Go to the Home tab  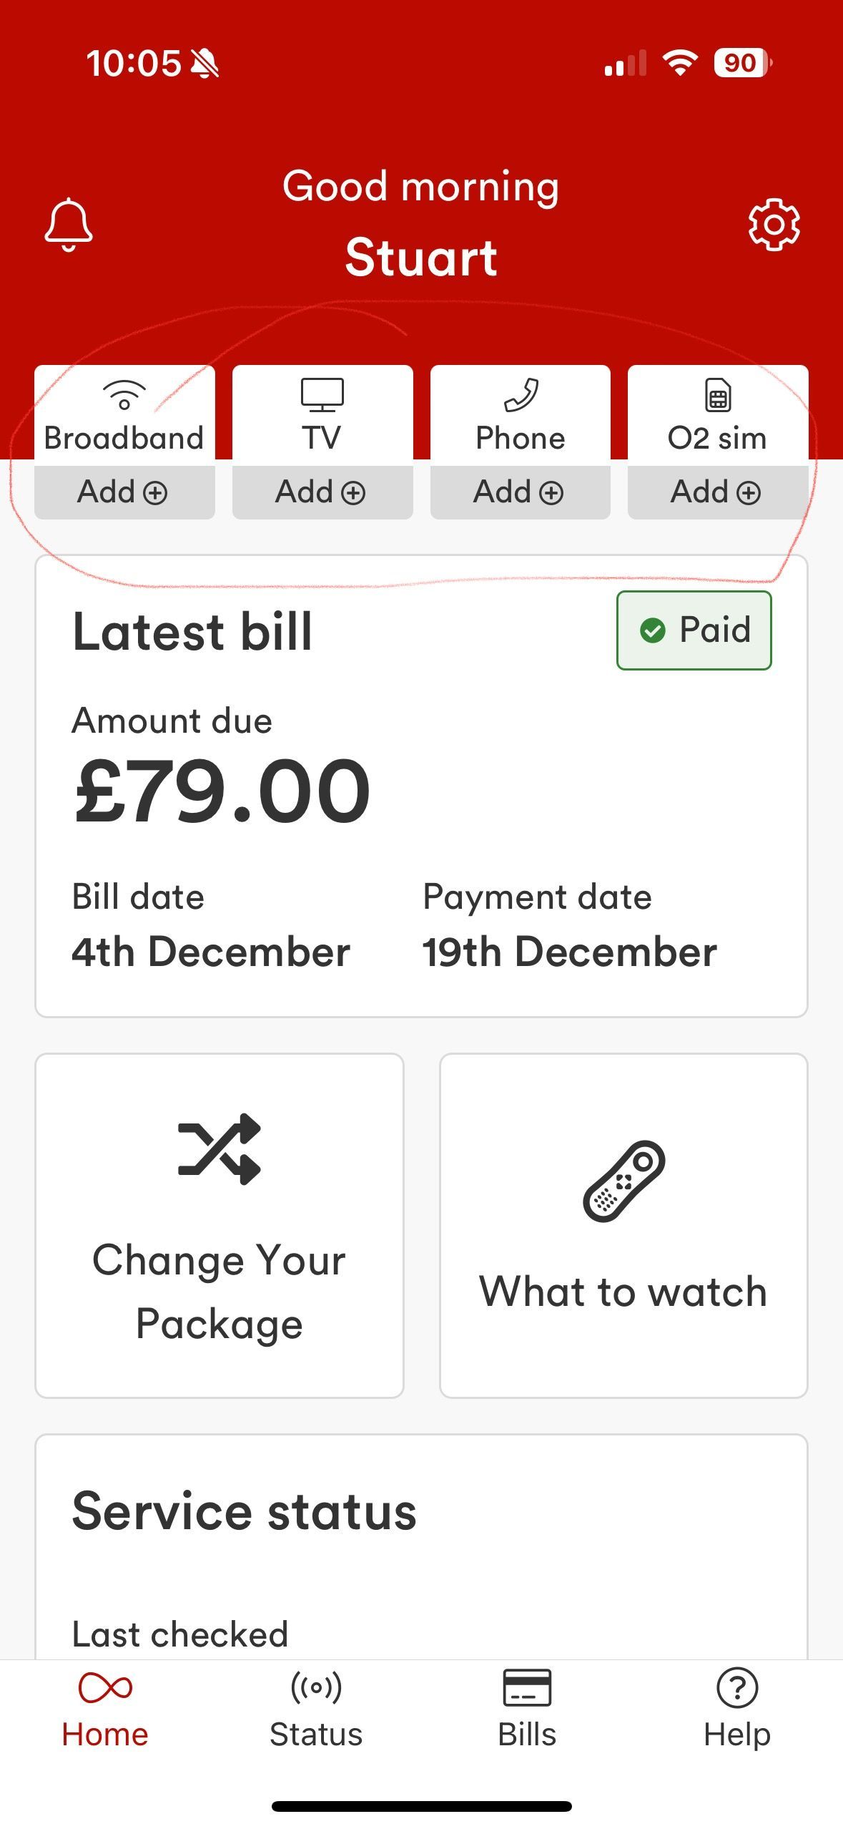105,1710
